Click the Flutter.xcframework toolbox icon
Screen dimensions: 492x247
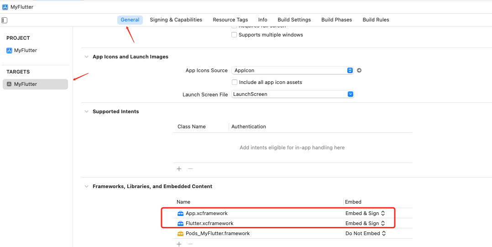(x=181, y=223)
